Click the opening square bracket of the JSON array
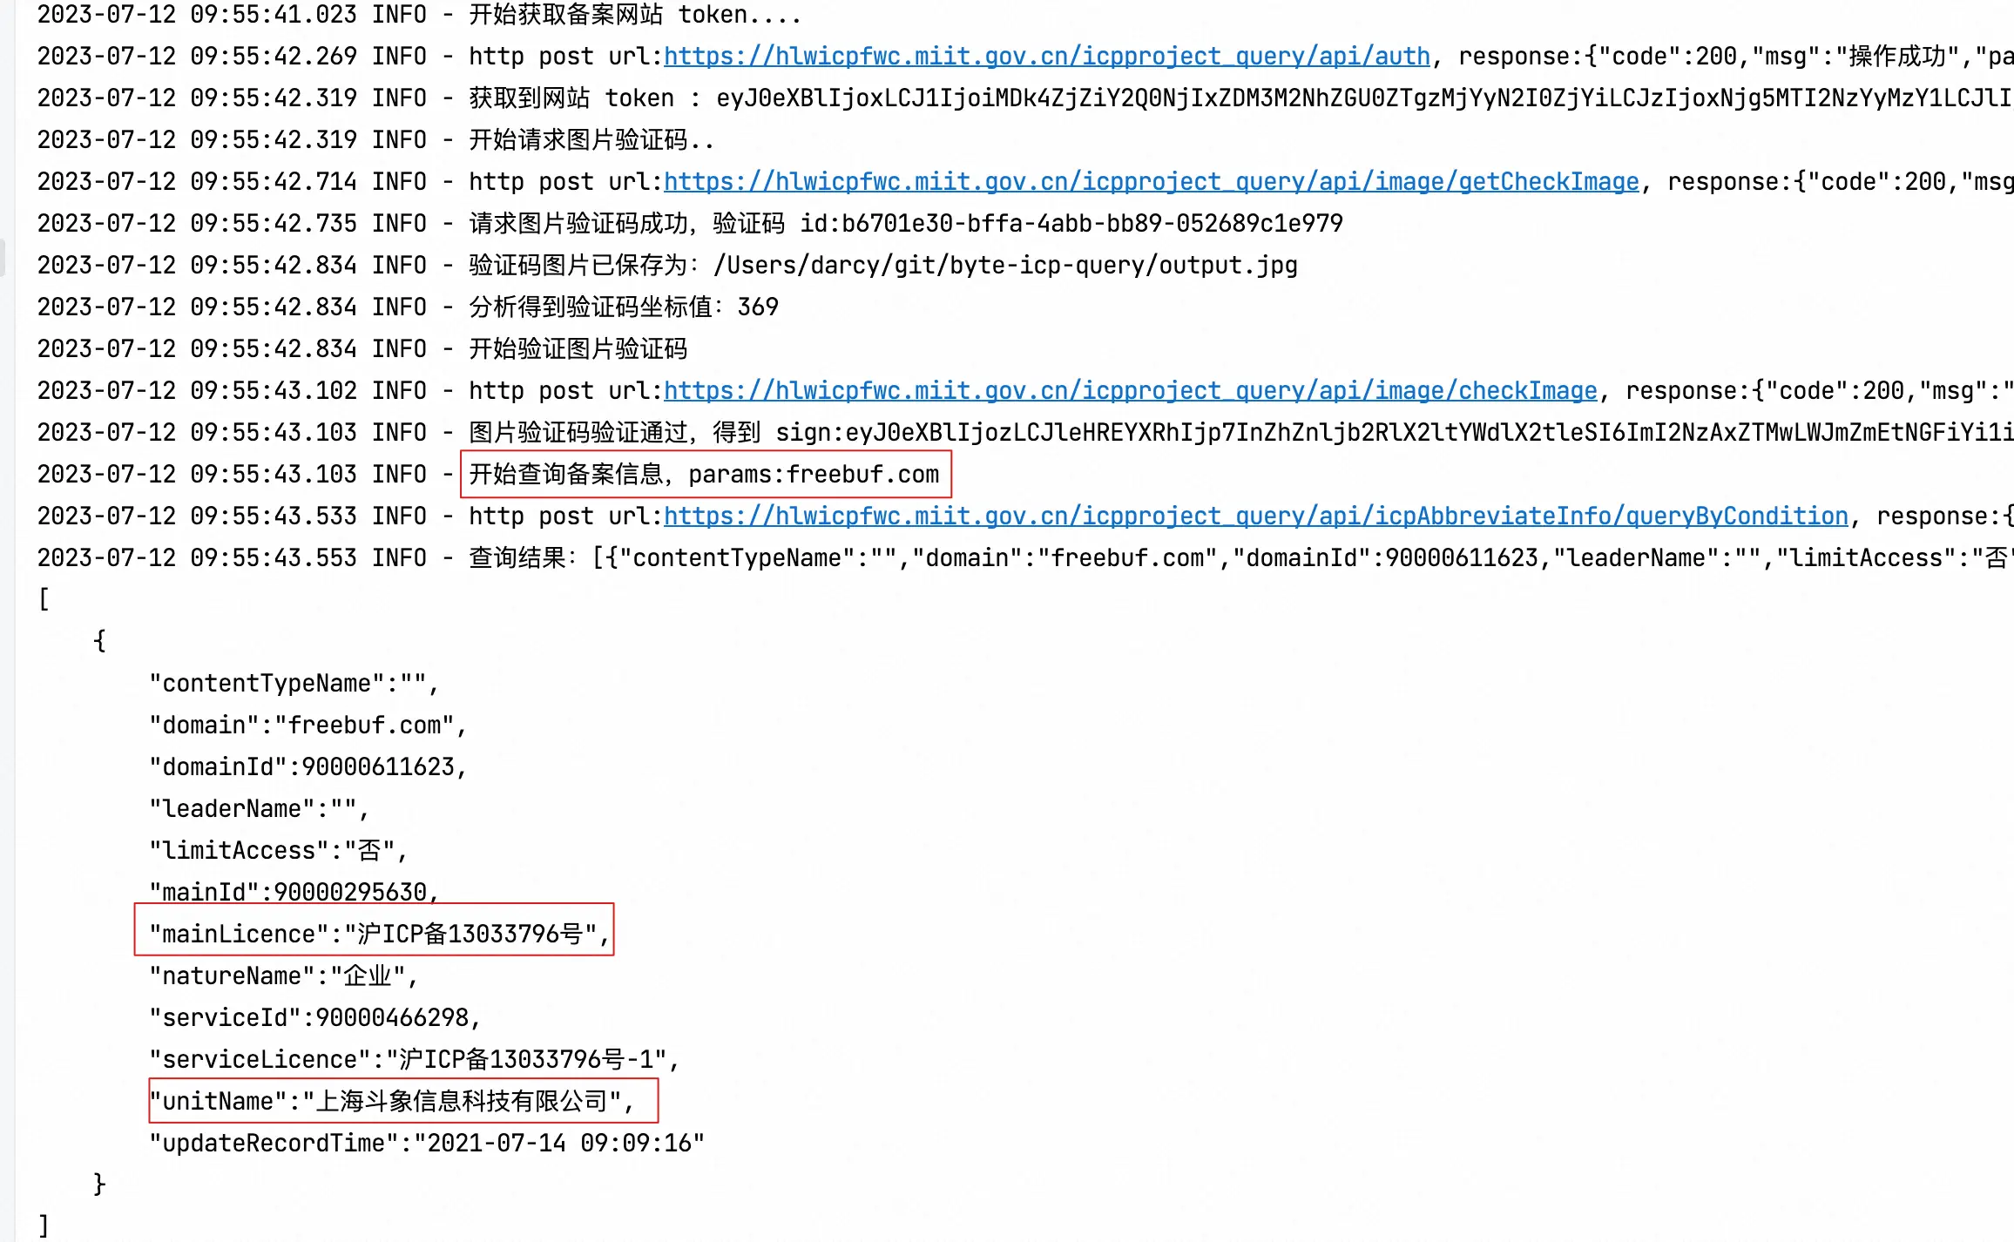The height and width of the screenshot is (1242, 2014). point(44,600)
